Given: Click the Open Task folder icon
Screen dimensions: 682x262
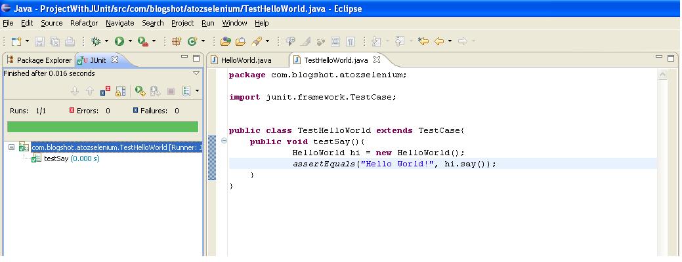Looking at the screenshot, I should click(x=240, y=42).
